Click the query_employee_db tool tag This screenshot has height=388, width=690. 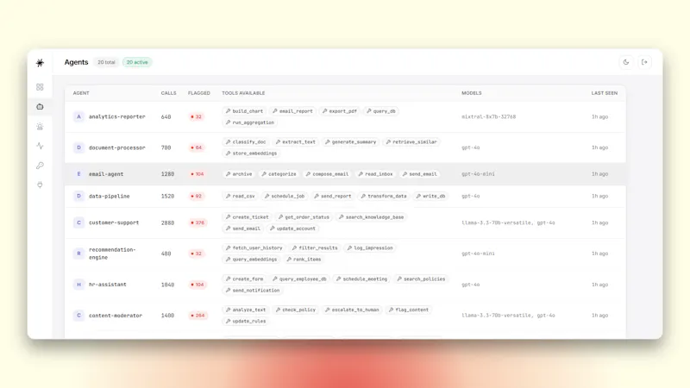coord(299,278)
